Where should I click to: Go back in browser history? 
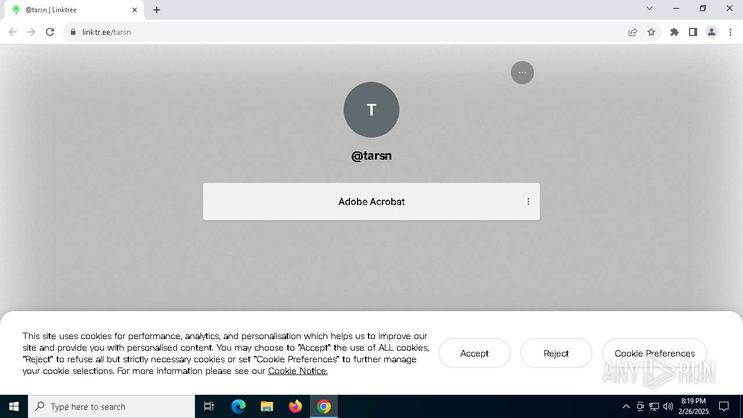[13, 32]
